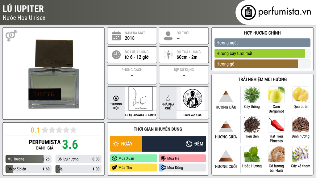Click the Hương ngát accord bar
316x178 pixels.
tap(262, 43)
